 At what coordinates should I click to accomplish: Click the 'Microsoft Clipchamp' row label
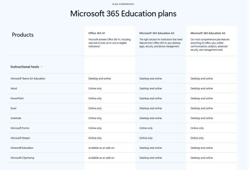22,158
